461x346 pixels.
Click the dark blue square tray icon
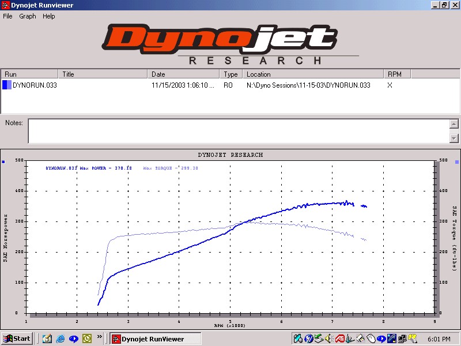(x=392, y=339)
